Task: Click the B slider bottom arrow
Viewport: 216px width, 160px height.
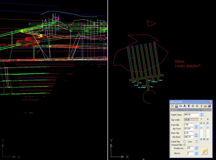Action: coord(207,139)
